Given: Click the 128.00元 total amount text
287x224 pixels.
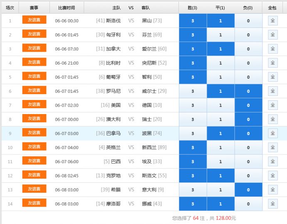Looking at the screenshot, I should pyautogui.click(x=226, y=218).
